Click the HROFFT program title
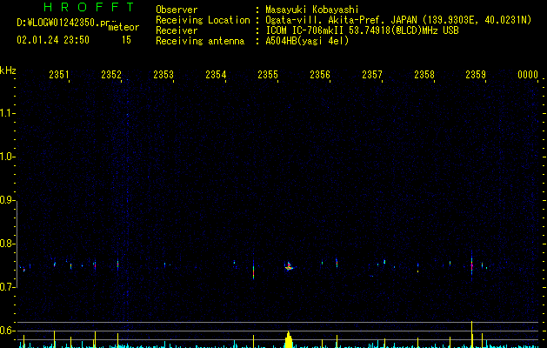The height and width of the screenshot is (348, 547). (89, 6)
